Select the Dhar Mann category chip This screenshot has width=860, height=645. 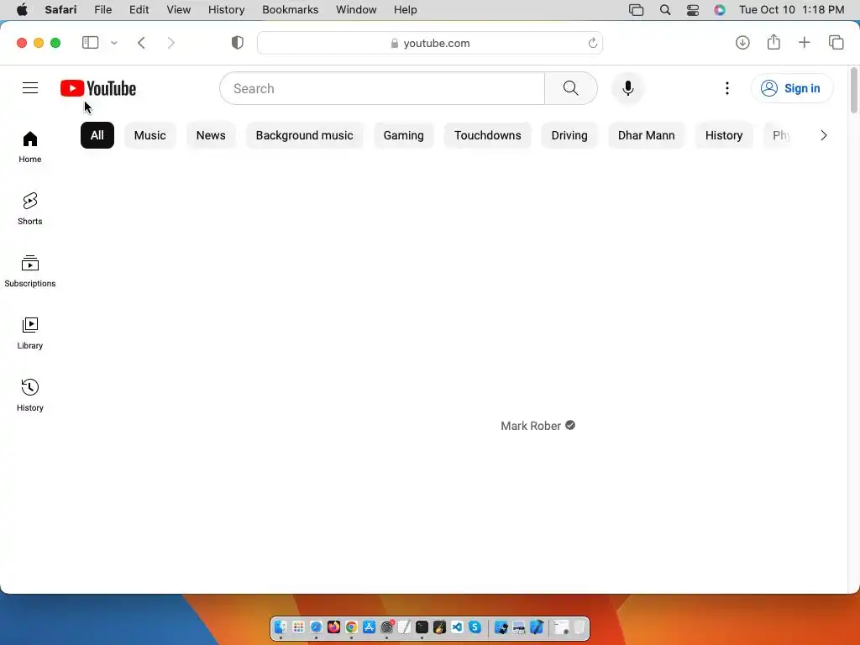(646, 135)
